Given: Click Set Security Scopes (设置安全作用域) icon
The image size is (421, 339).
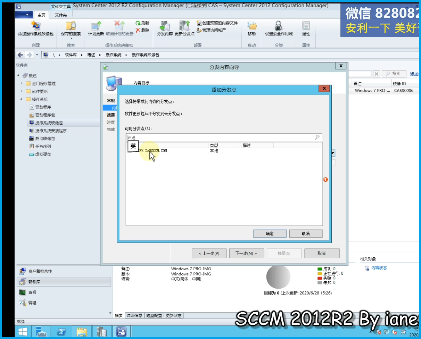Looking at the screenshot, I should pyautogui.click(x=279, y=28).
